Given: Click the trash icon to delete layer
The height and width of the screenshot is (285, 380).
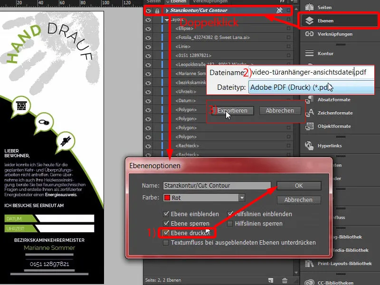Looking at the screenshot, I should [x=285, y=280].
